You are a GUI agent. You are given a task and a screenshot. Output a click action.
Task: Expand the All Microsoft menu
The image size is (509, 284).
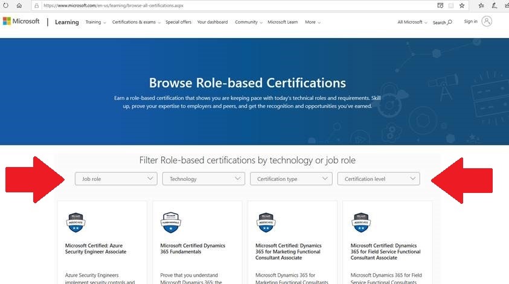(412, 22)
